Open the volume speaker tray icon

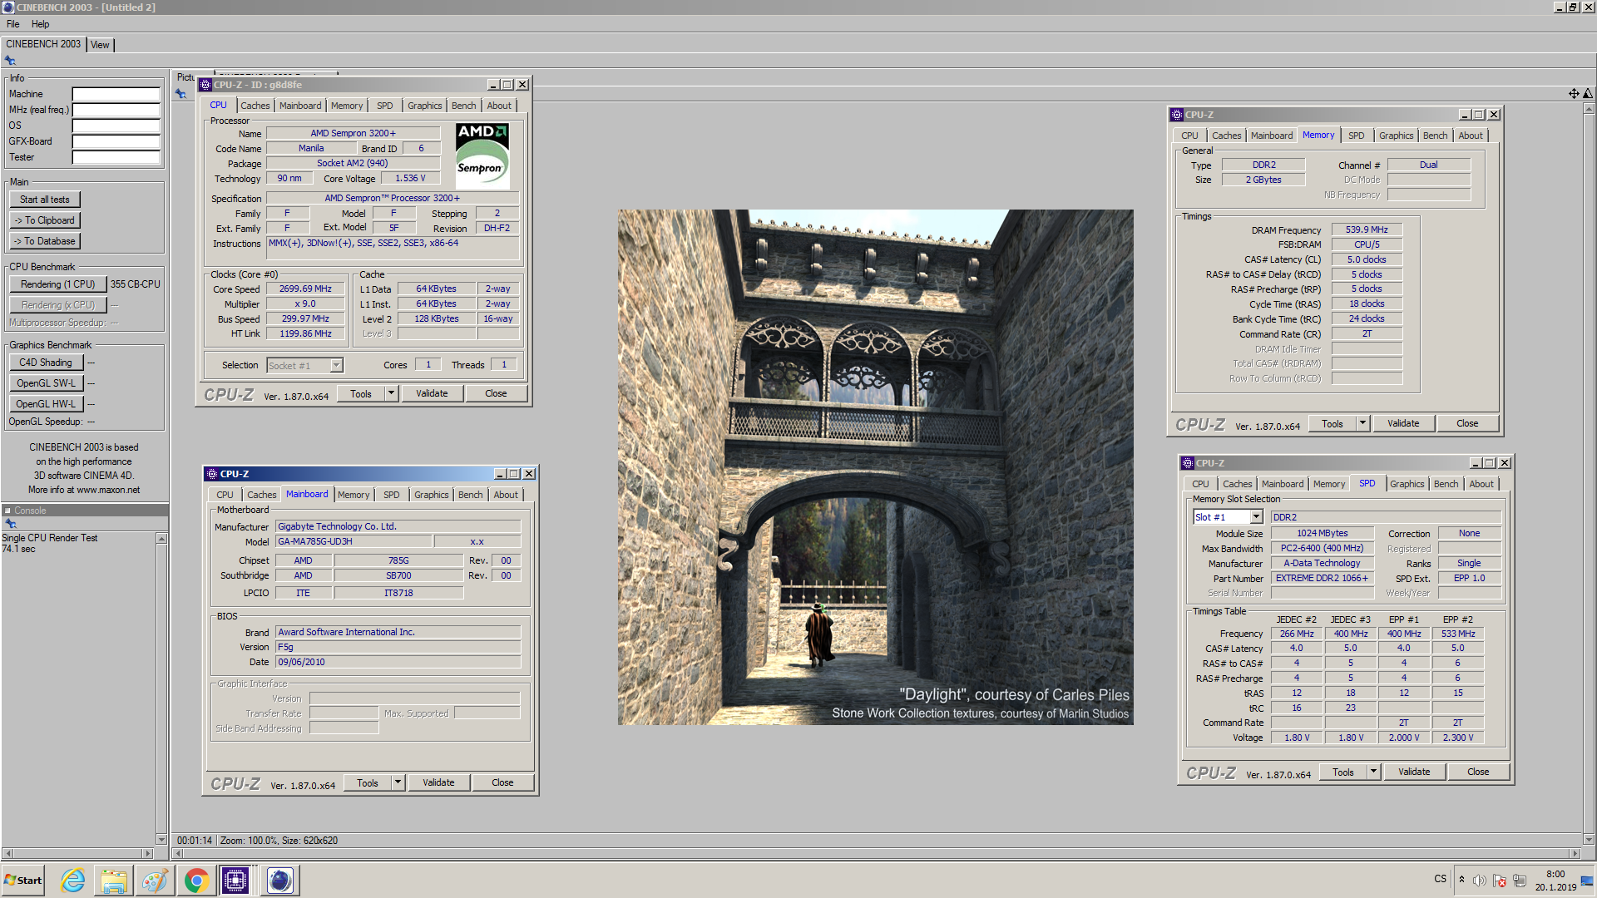(1479, 881)
